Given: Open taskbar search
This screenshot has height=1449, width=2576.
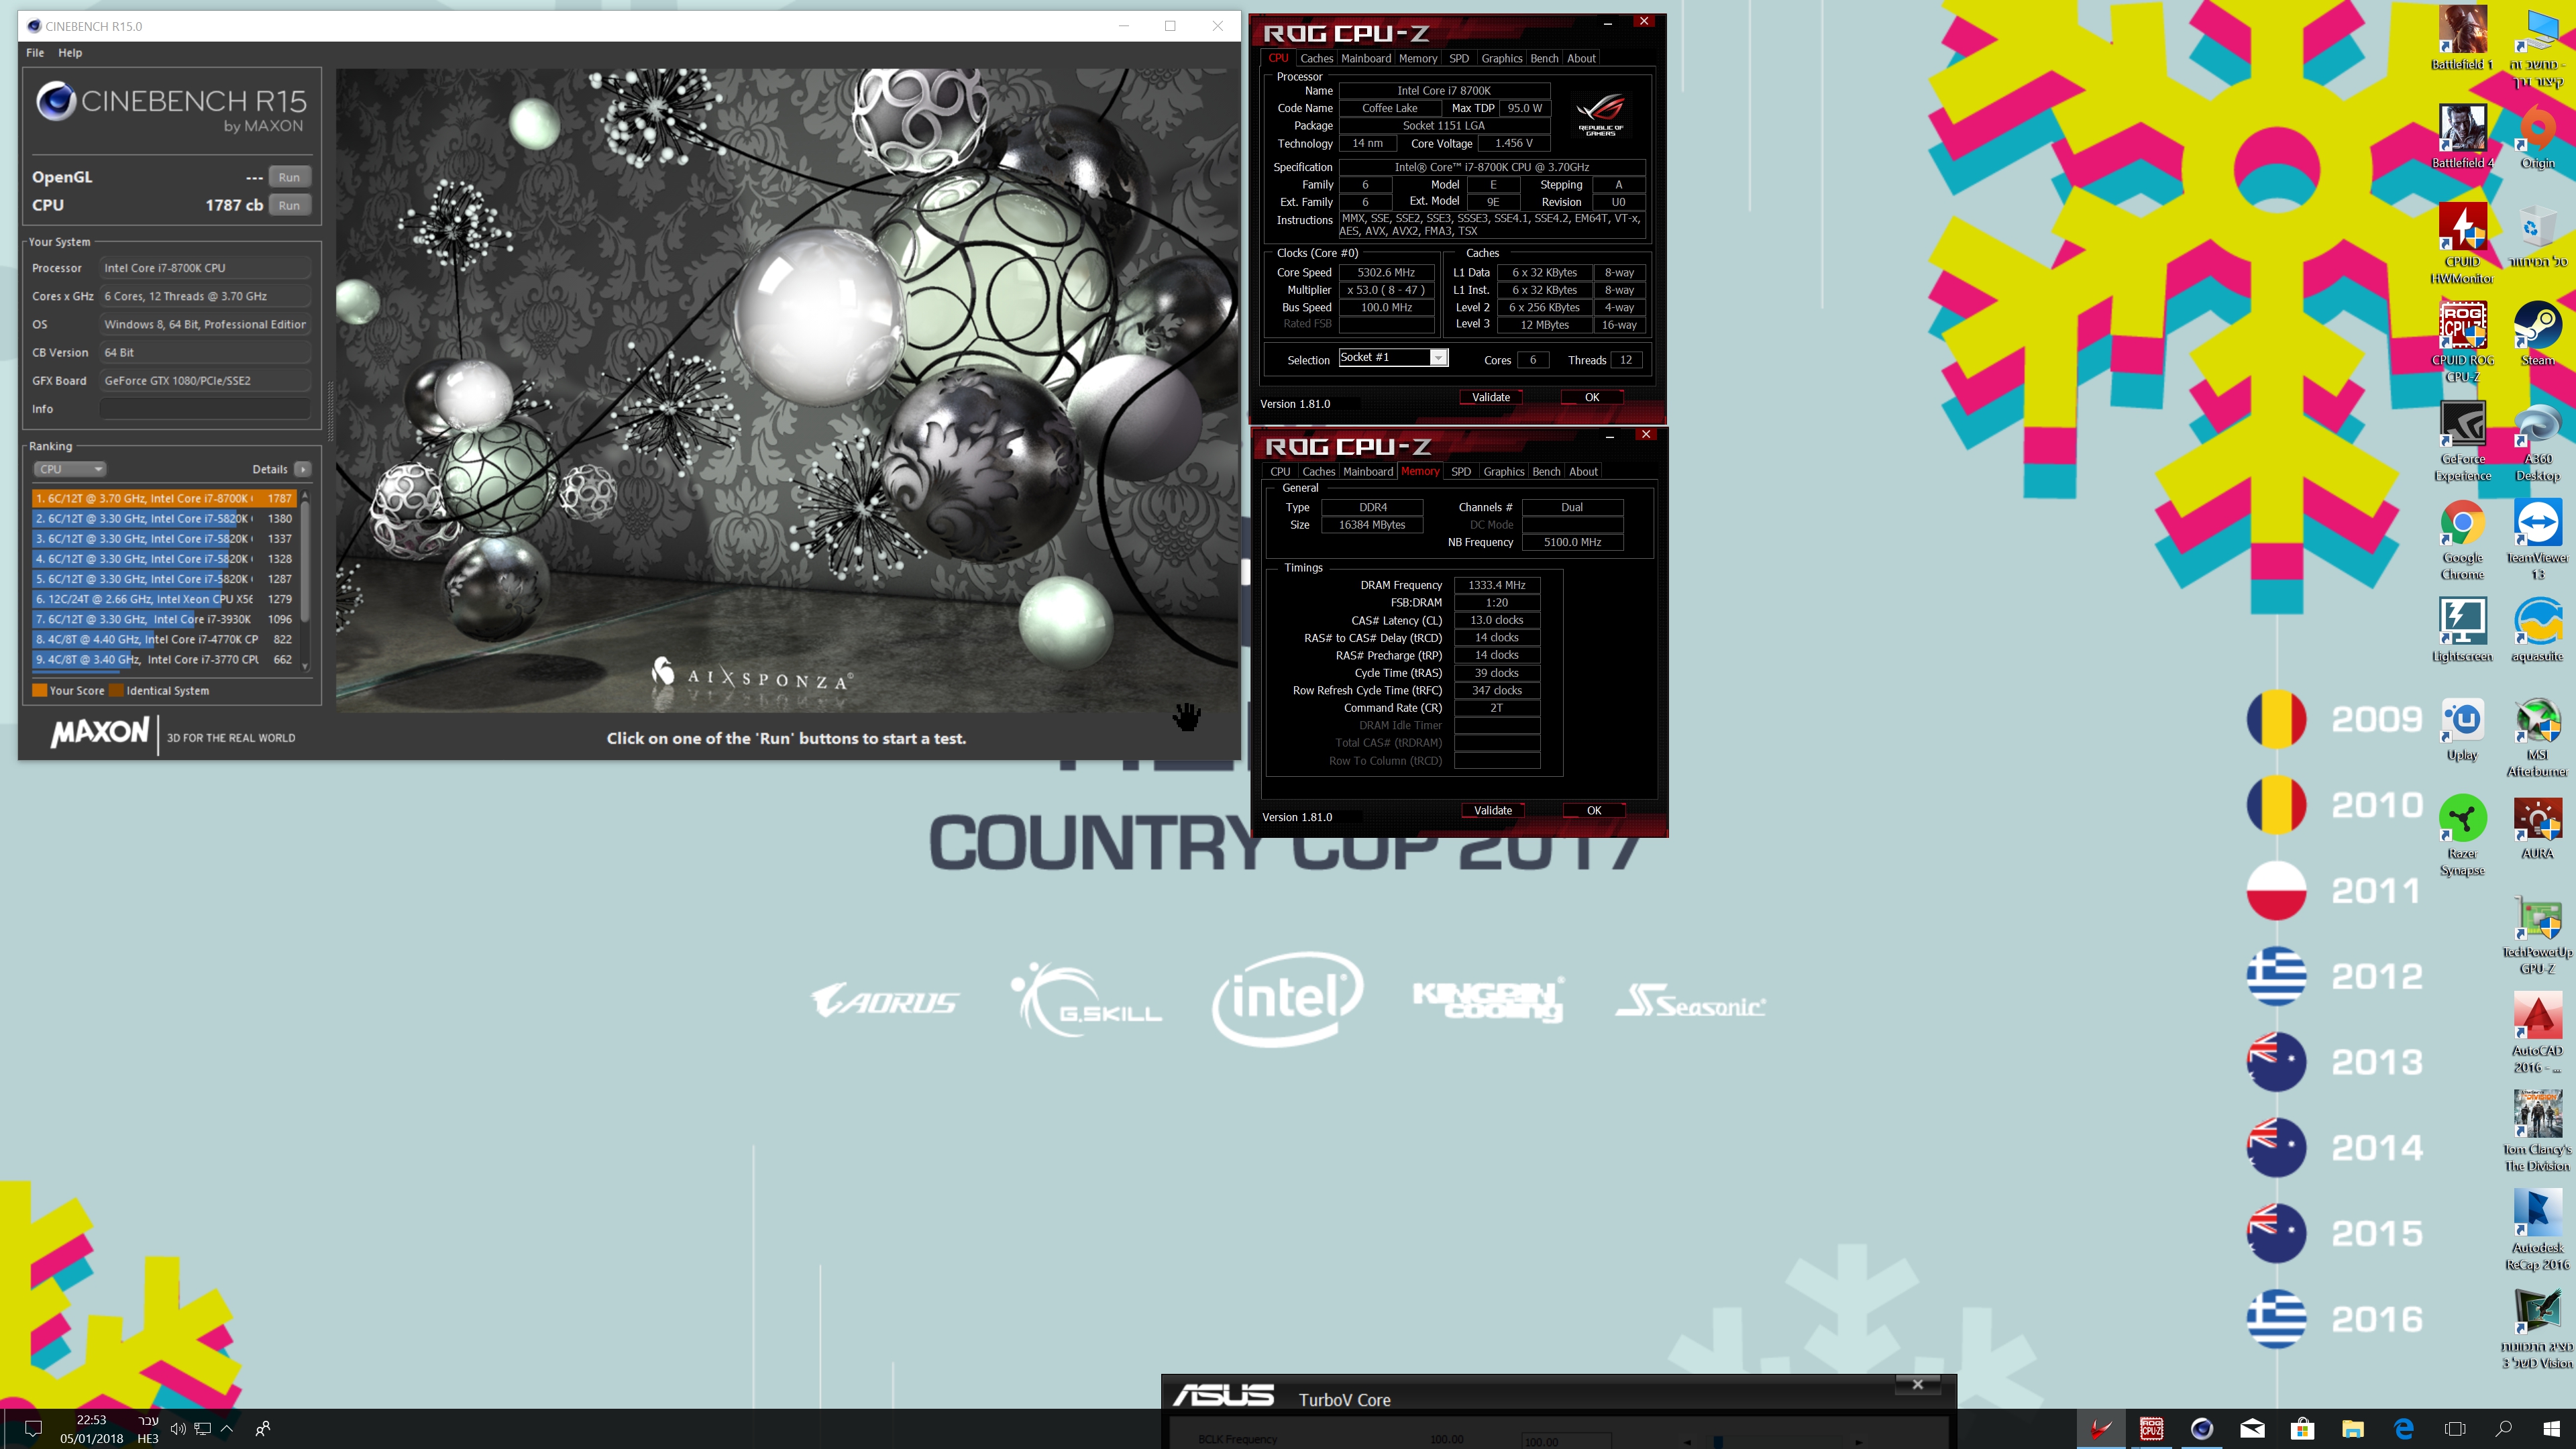Looking at the screenshot, I should coord(2504,1428).
